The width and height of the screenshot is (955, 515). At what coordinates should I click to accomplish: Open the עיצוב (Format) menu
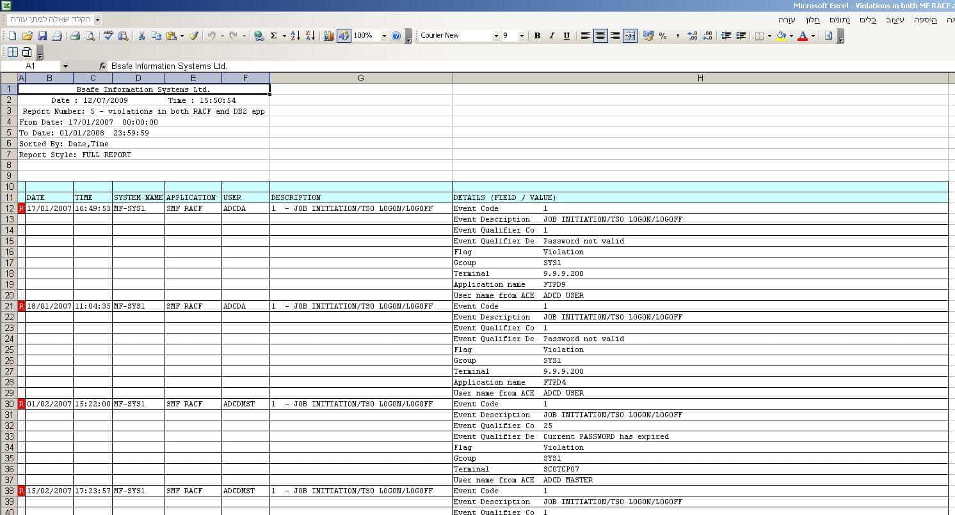coord(895,20)
